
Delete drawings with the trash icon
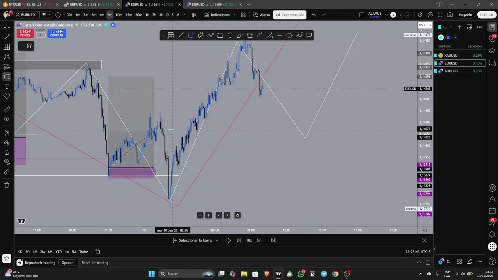(7, 185)
